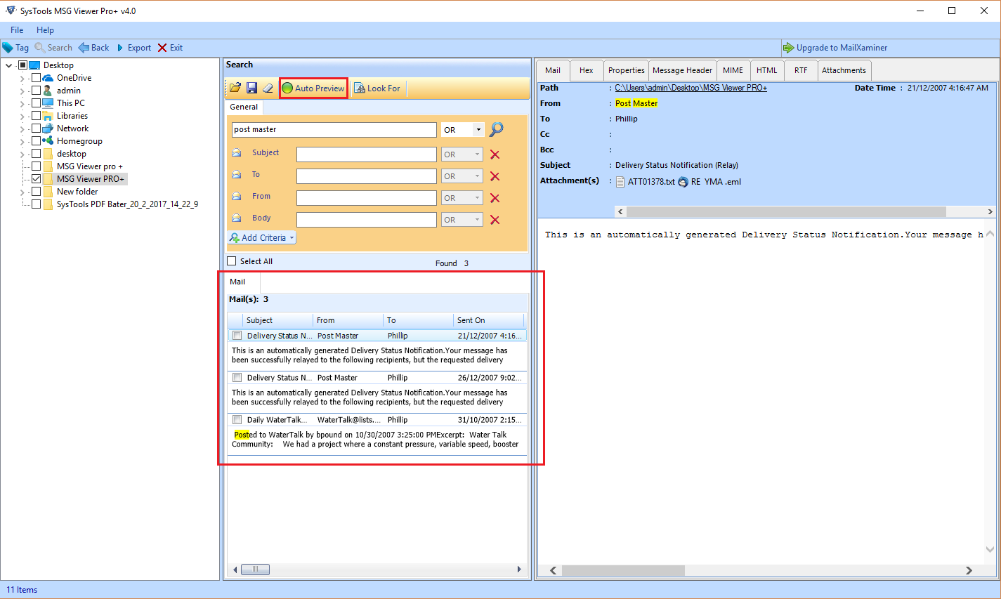
Task: Switch to the Hex tab
Action: [x=586, y=70]
